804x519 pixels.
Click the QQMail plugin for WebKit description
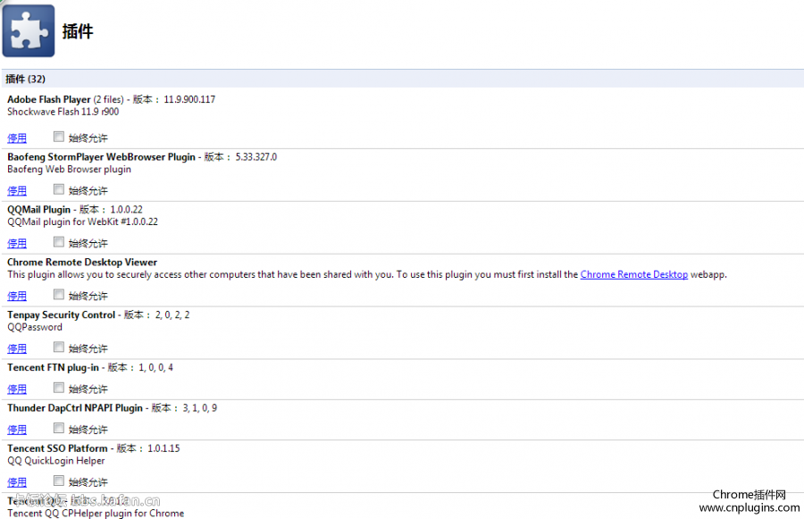click(82, 222)
